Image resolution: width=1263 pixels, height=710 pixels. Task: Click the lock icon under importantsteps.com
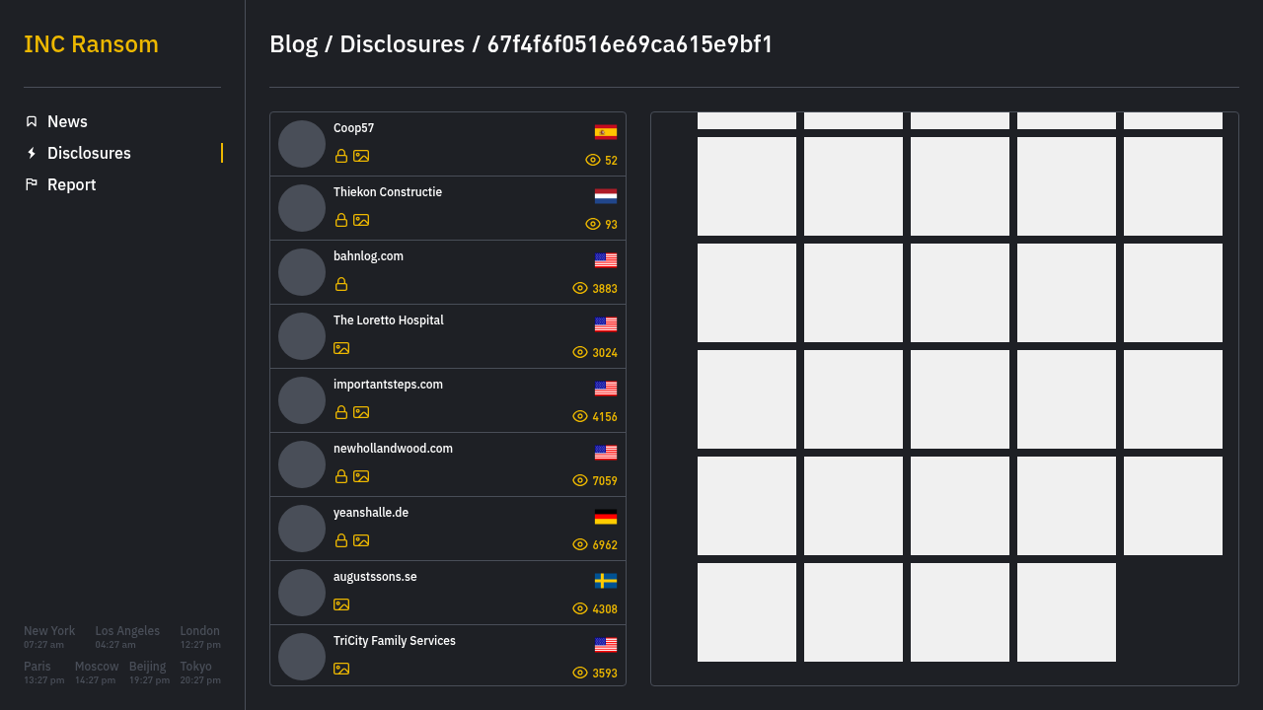point(341,412)
